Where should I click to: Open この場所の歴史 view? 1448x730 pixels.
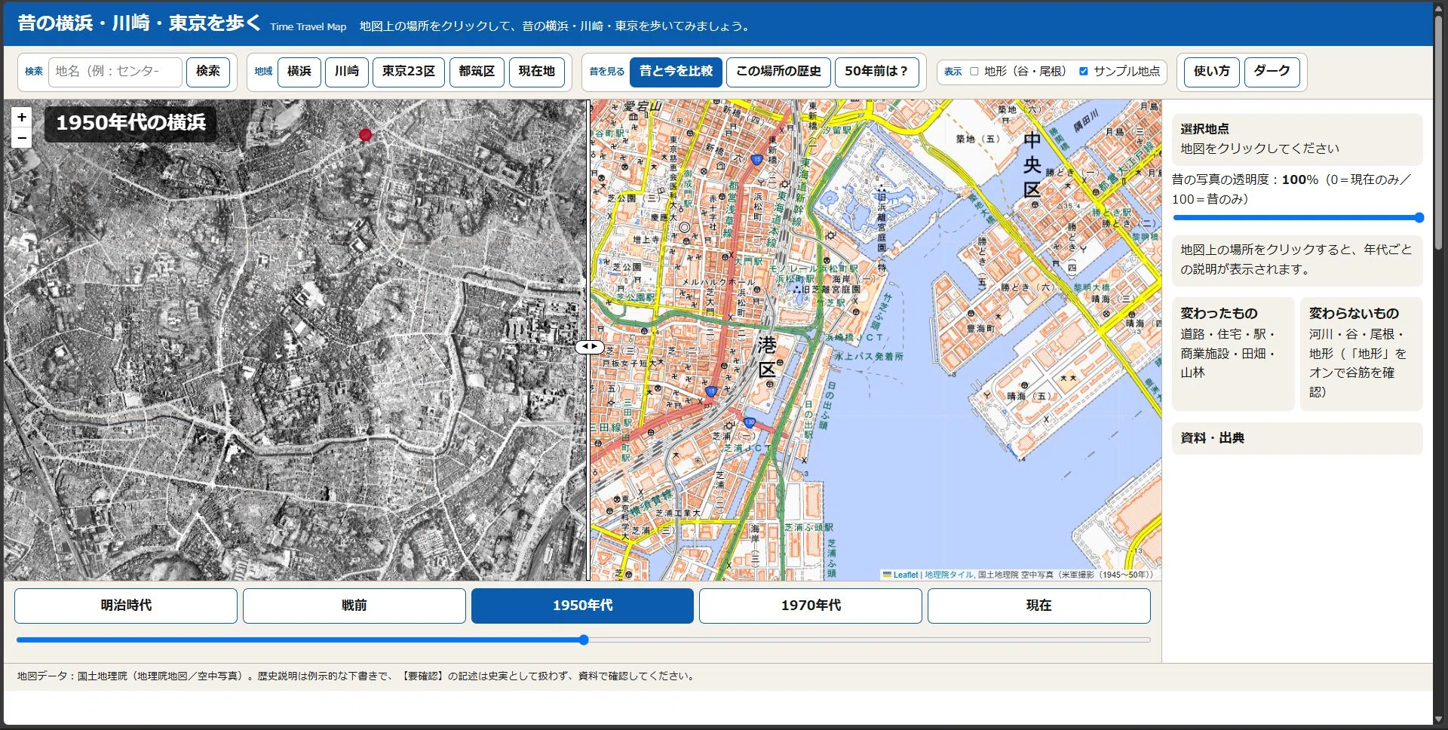pyautogui.click(x=778, y=72)
